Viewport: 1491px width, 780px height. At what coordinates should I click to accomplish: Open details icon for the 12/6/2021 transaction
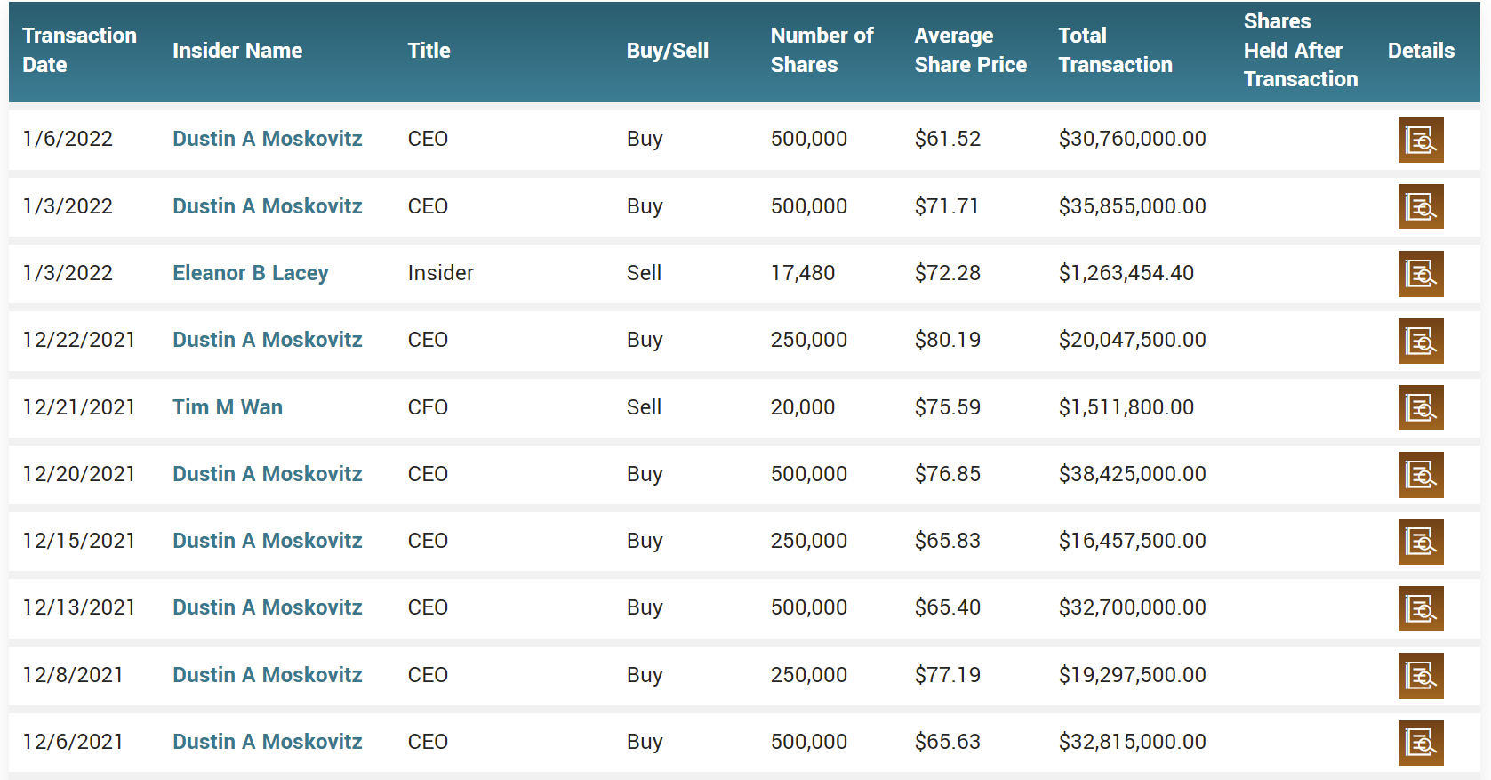click(x=1421, y=743)
